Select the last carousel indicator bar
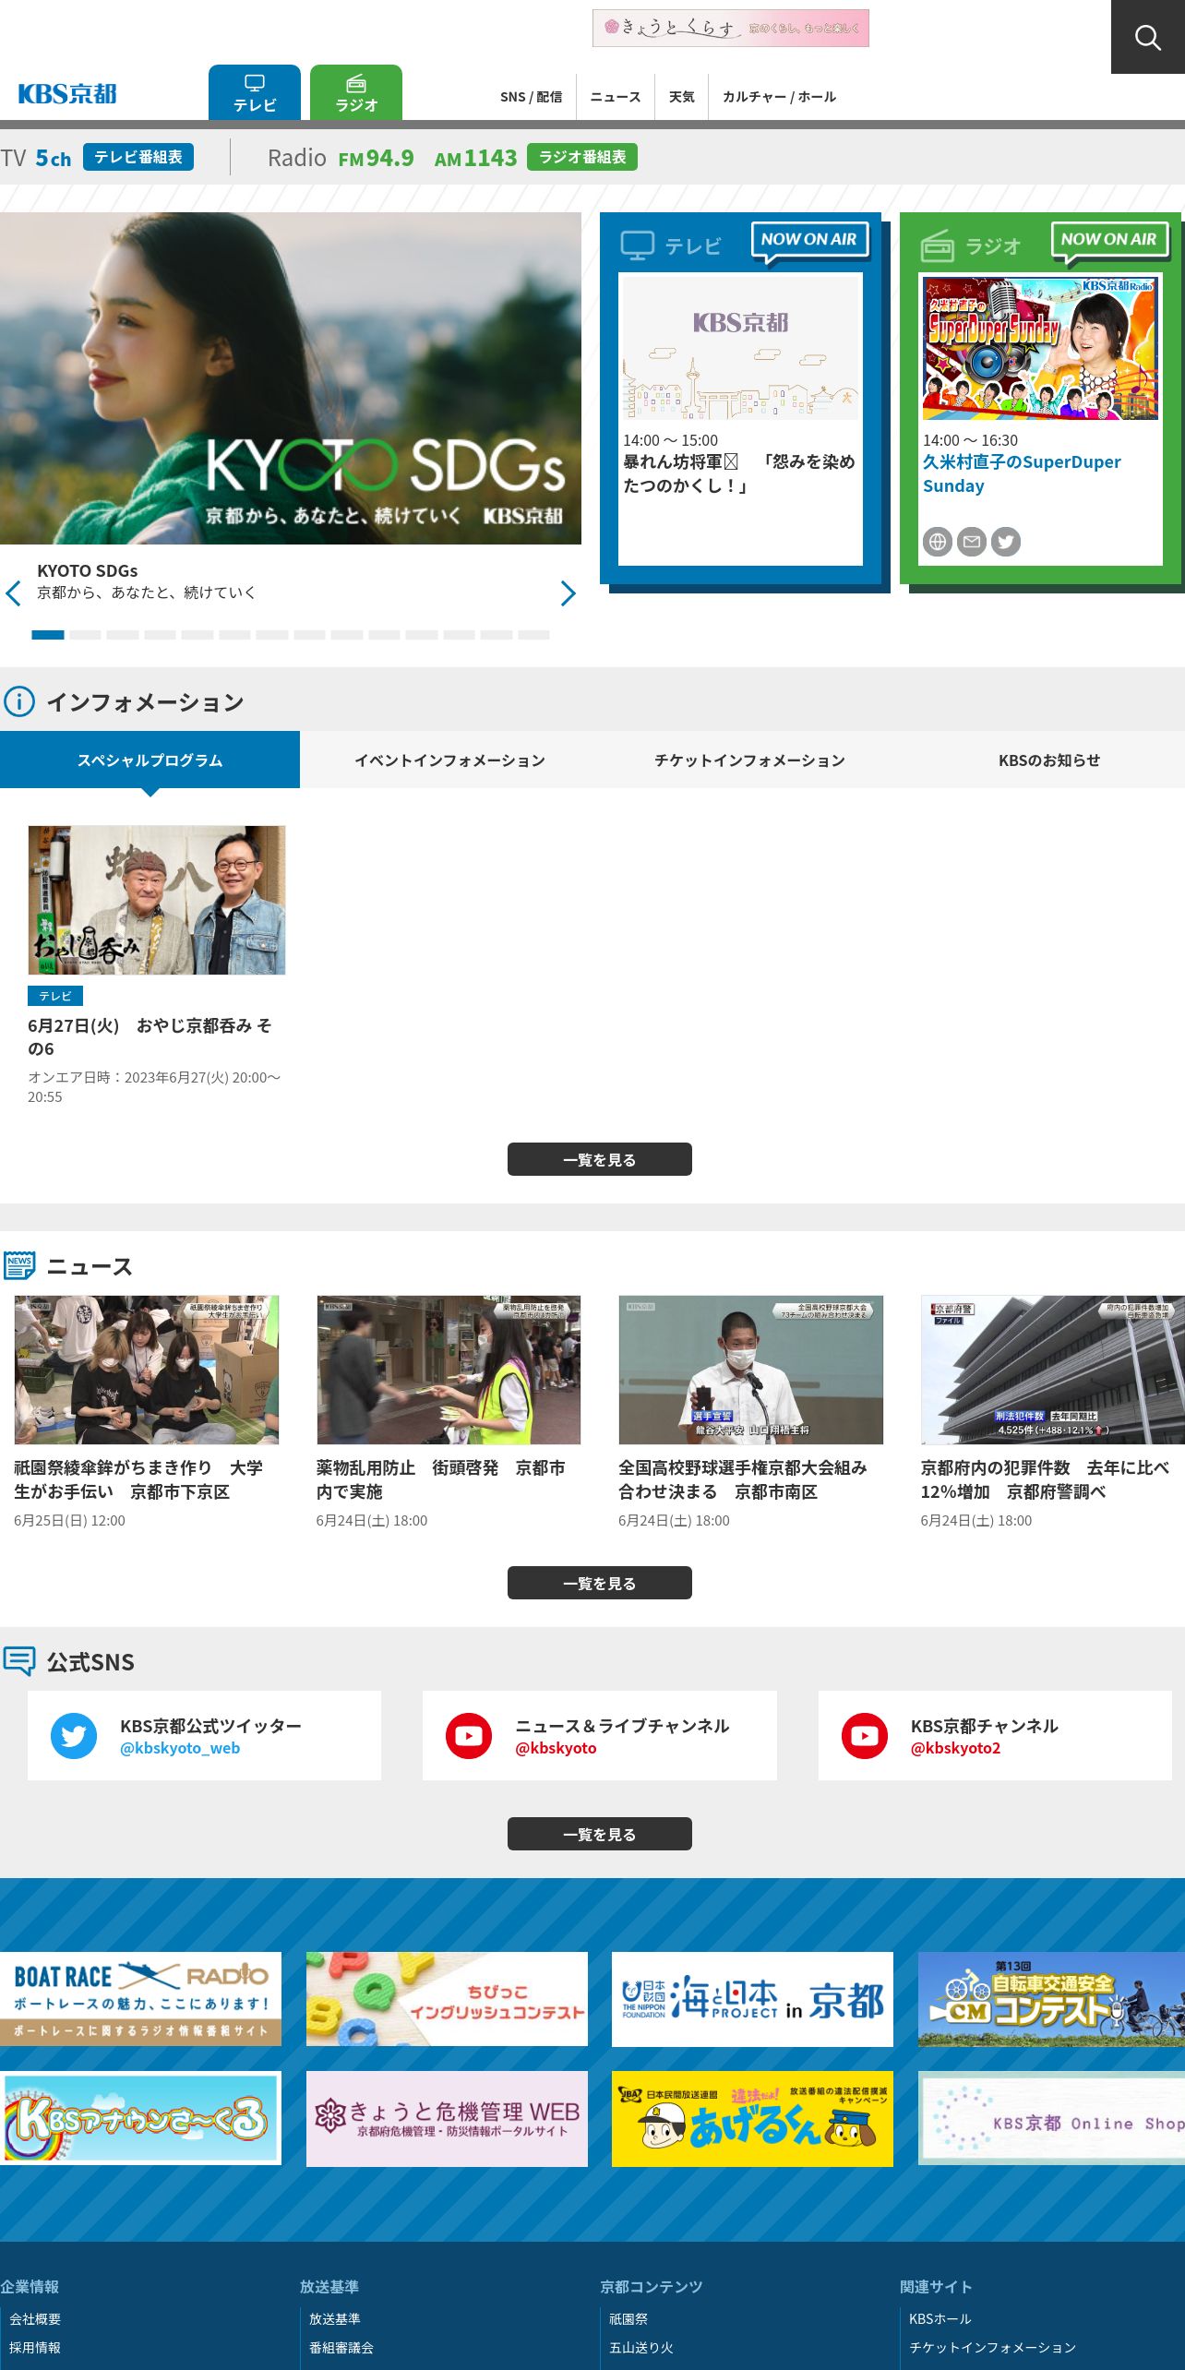 point(533,635)
